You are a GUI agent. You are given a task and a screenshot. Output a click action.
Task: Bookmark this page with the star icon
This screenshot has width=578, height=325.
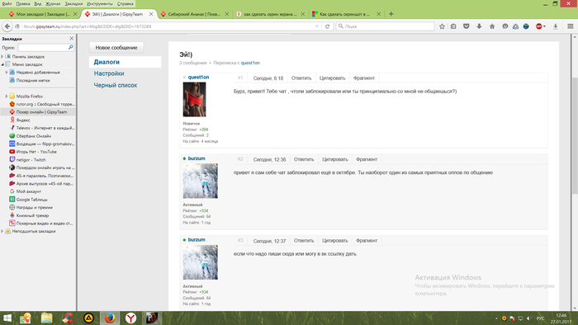point(442,26)
